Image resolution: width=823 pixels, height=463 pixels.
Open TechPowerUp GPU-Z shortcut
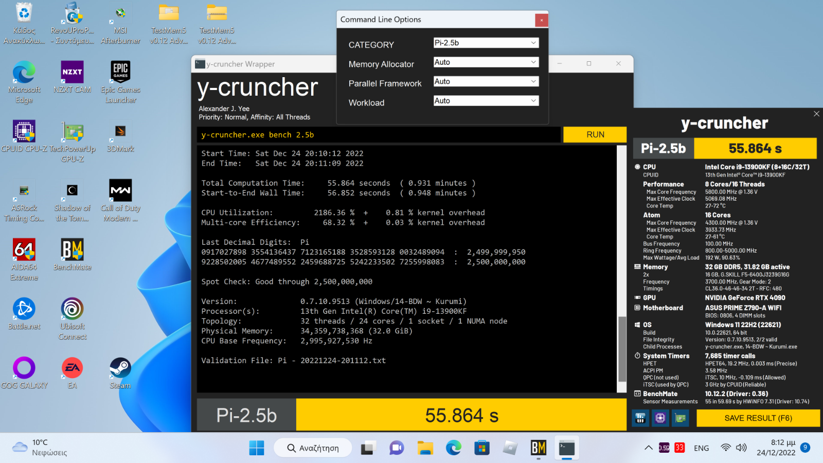(73, 142)
